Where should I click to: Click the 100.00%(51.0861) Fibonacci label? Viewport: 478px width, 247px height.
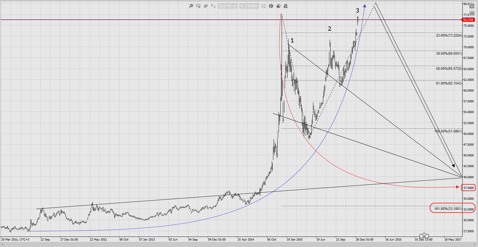(x=448, y=131)
